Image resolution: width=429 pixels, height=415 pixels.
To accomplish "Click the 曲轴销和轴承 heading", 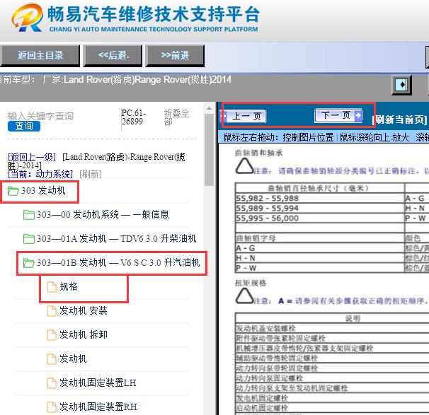I will 259,153.
